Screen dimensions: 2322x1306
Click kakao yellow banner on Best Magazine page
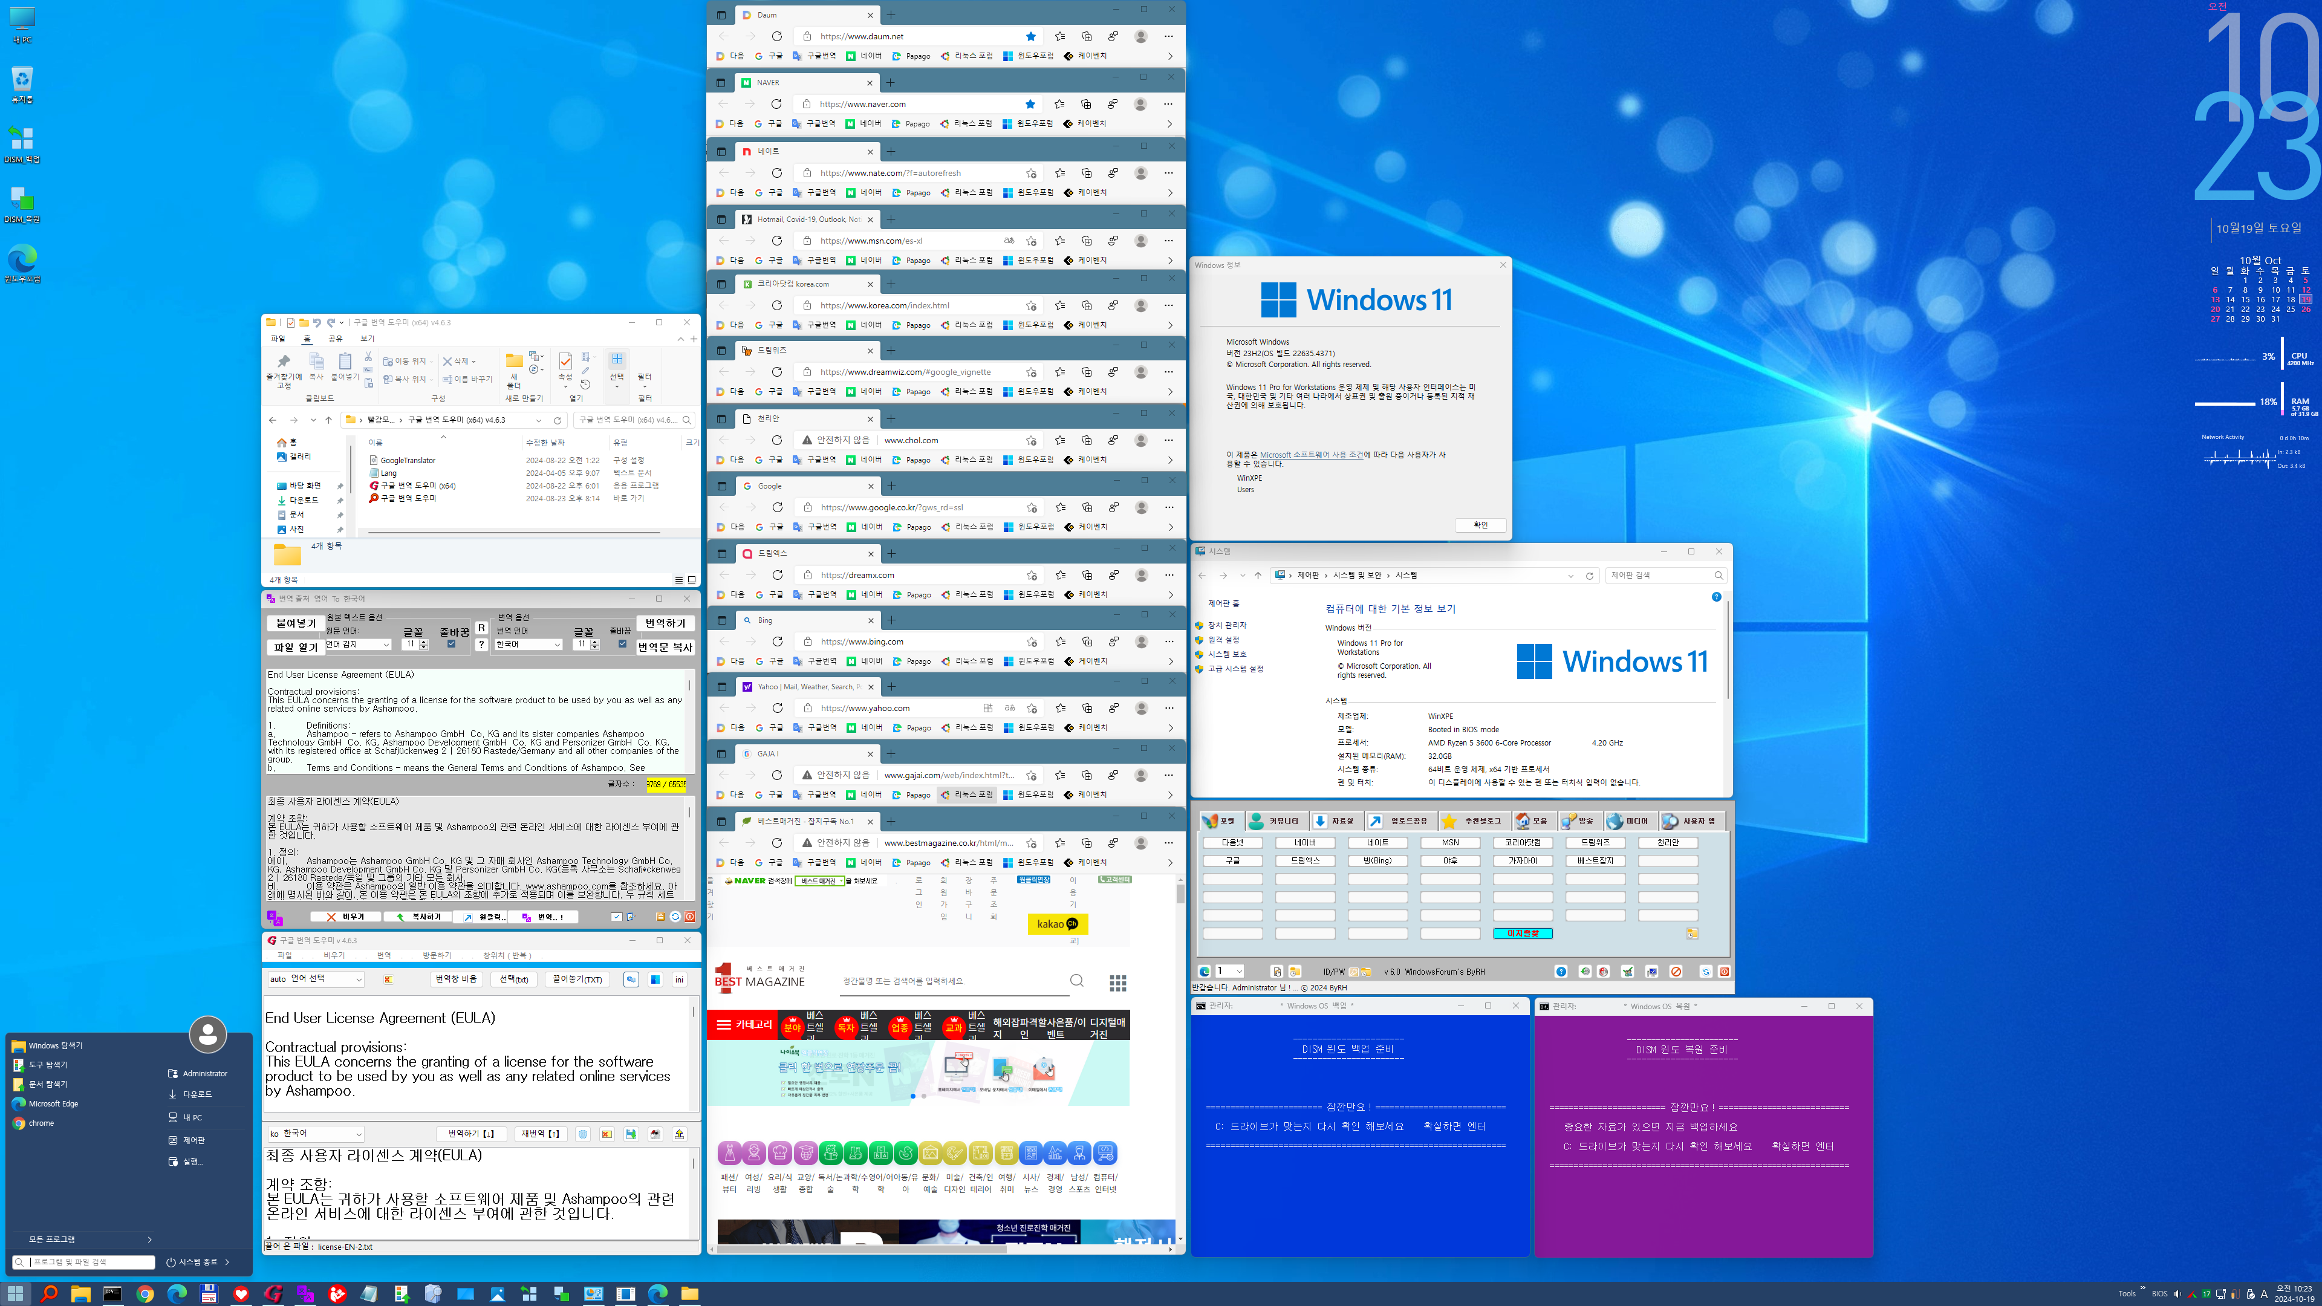pos(1058,924)
